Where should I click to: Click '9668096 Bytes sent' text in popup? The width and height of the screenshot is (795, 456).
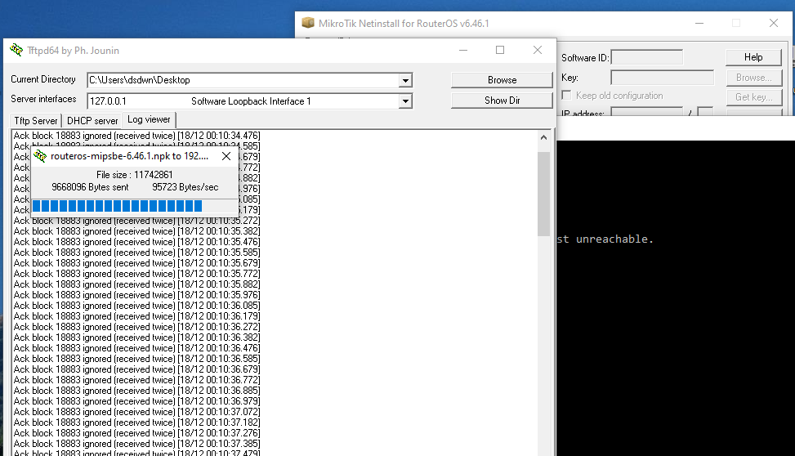pos(90,187)
